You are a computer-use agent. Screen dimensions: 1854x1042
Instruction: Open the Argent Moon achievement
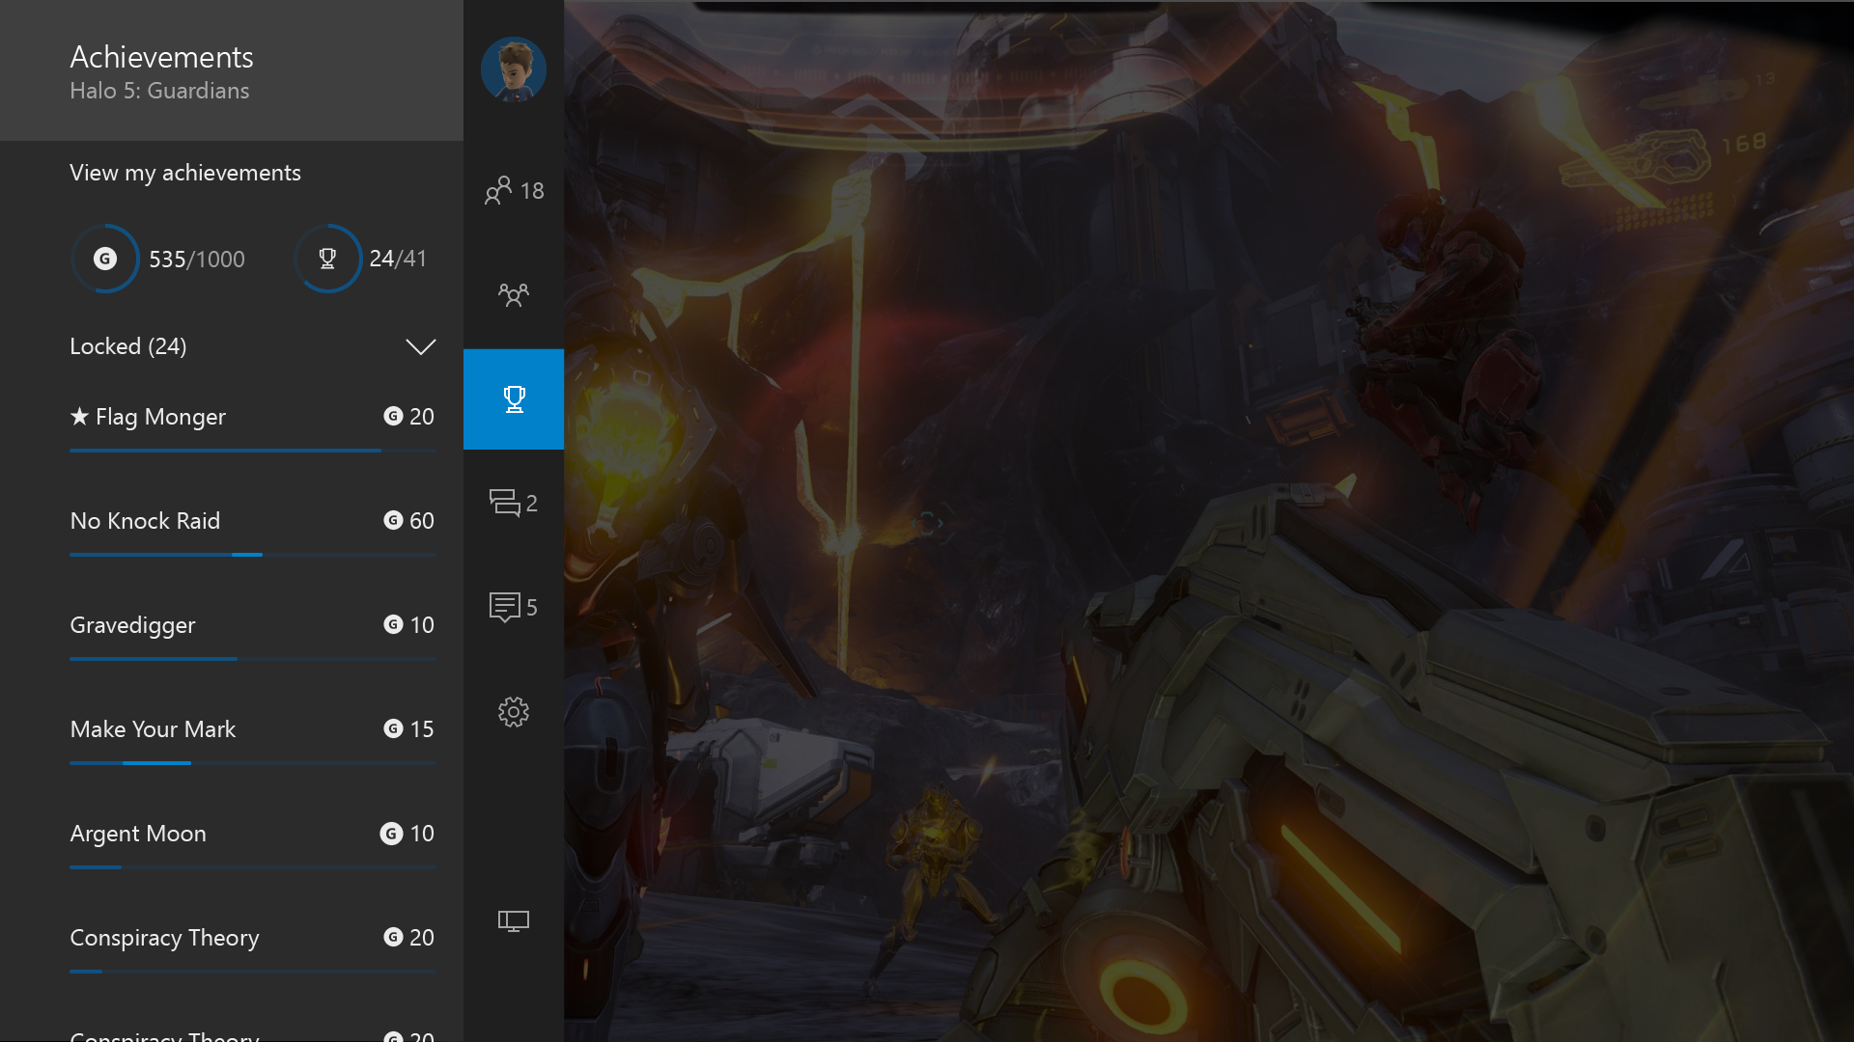138,834
